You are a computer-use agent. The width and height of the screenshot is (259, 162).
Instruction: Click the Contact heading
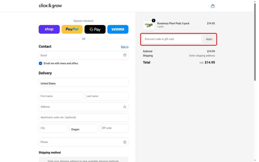pos(45,46)
